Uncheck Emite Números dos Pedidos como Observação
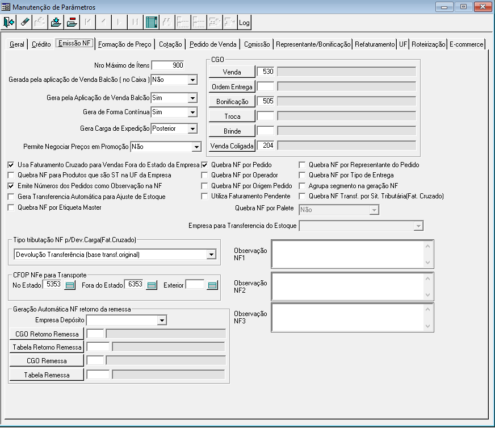495x428 pixels. pos(11,186)
